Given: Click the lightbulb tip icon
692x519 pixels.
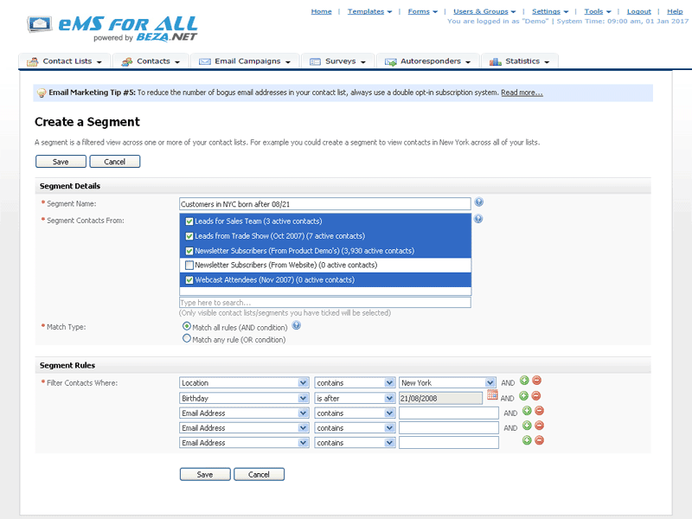Looking at the screenshot, I should click(42, 93).
